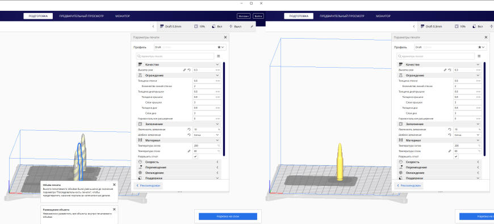Open the infill pattern Сетка dropdown, right panel

pyautogui.click(x=467, y=135)
